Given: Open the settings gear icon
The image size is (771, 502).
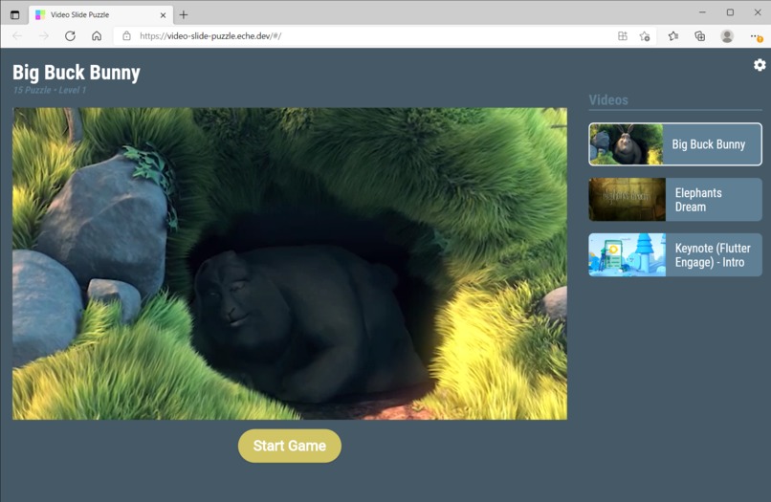Looking at the screenshot, I should point(760,65).
